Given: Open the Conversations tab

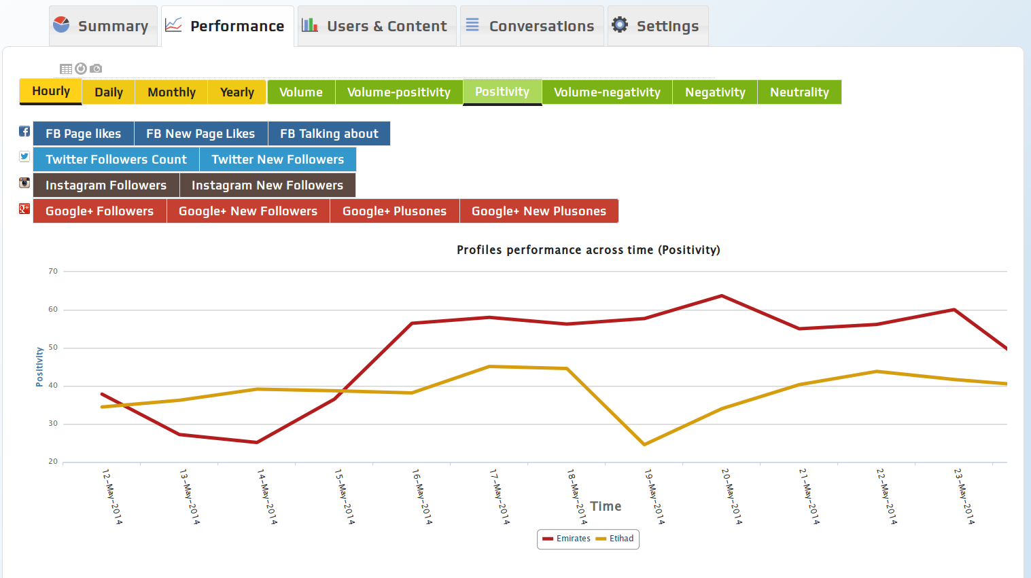Looking at the screenshot, I should click(x=532, y=26).
